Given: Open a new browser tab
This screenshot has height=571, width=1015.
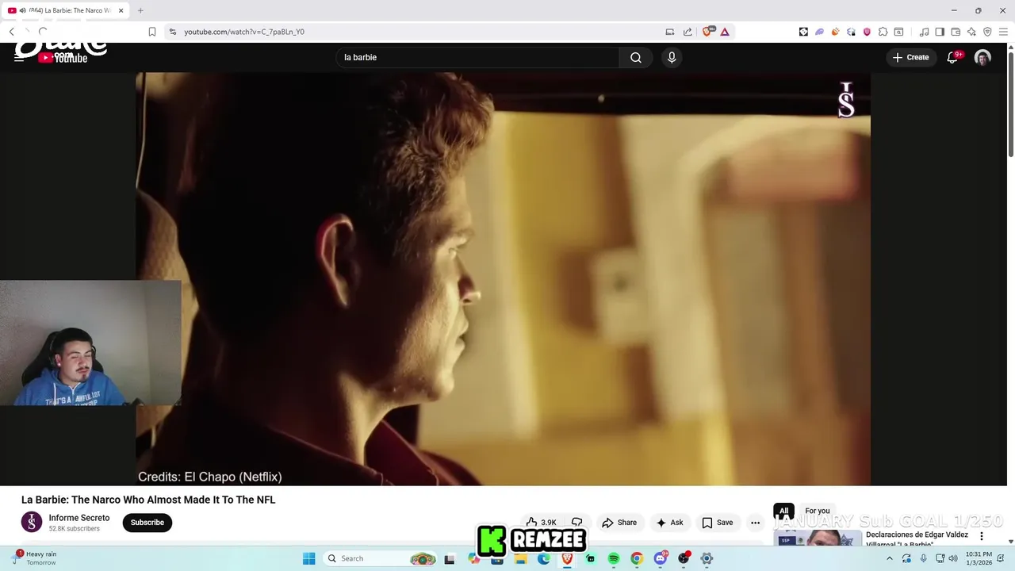Looking at the screenshot, I should (140, 10).
